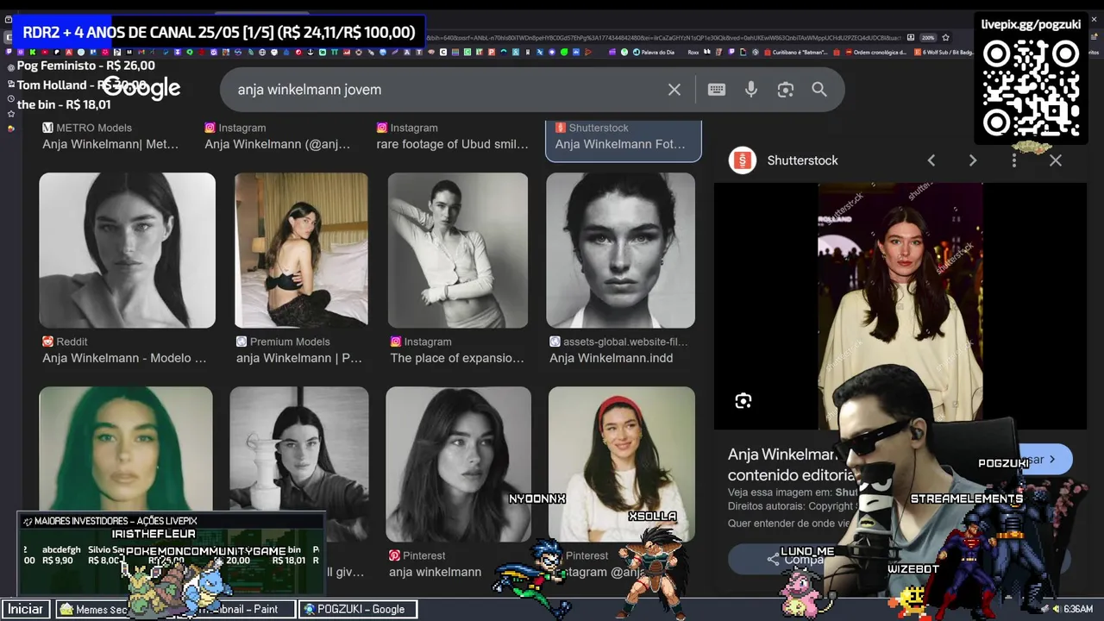Open the green-tinted portrait image result
The image size is (1104, 621).
coord(126,448)
